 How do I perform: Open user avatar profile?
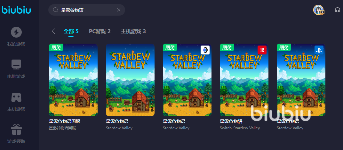click(x=318, y=10)
